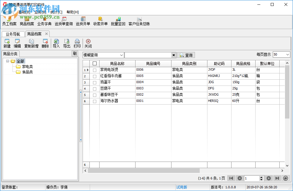This screenshot has height=191, width=293.
Task: Open the 员工档案 toolbar icon
Action: pyautogui.click(x=9, y=21)
